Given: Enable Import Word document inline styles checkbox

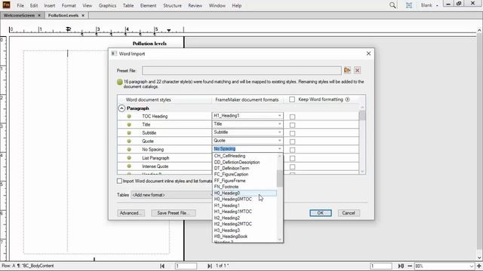Looking at the screenshot, I should coord(119,181).
